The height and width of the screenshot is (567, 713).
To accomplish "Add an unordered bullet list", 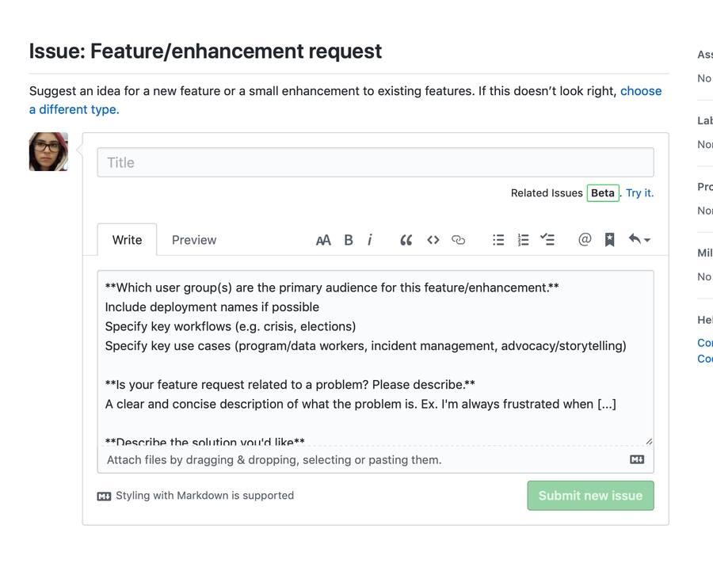I will click(498, 239).
